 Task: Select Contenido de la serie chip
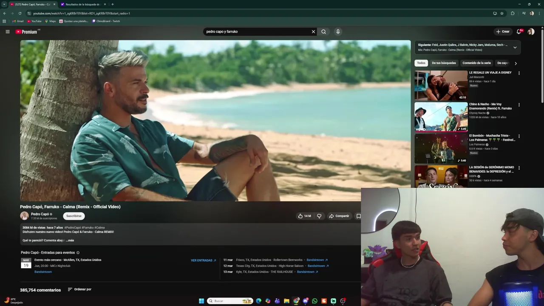tap(476, 63)
